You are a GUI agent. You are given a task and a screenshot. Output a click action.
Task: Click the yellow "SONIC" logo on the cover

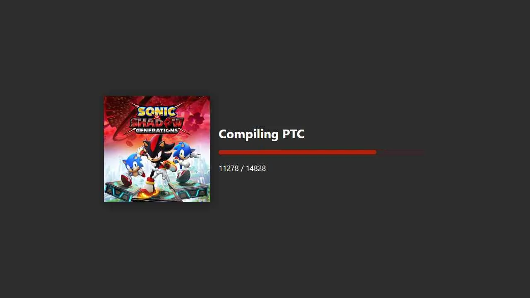click(157, 111)
